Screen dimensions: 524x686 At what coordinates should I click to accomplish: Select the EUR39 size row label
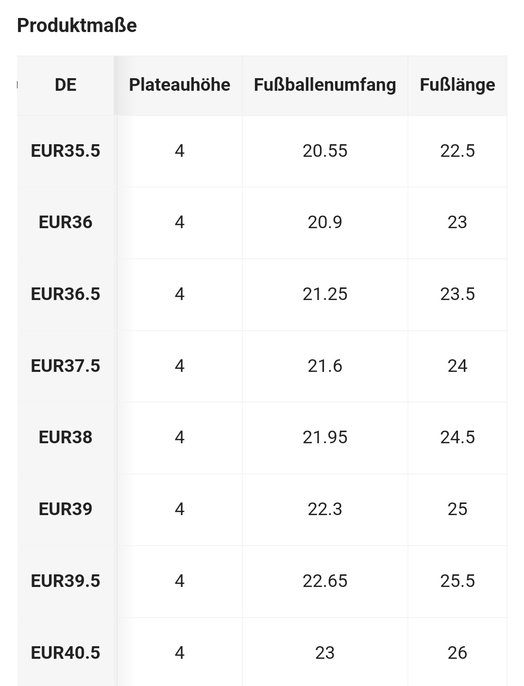pos(66,509)
